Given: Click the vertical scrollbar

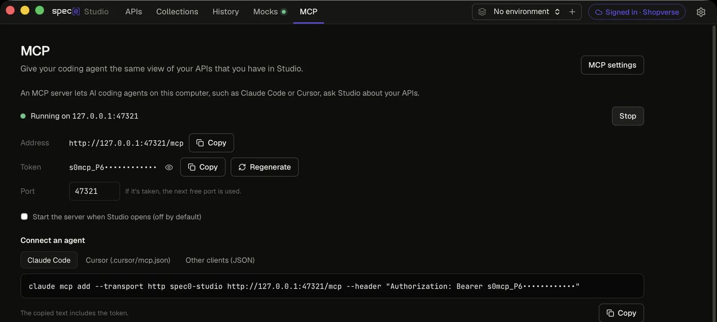Looking at the screenshot, I should (714, 174).
